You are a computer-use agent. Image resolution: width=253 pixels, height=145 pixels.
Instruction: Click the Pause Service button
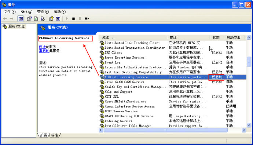point(80,19)
